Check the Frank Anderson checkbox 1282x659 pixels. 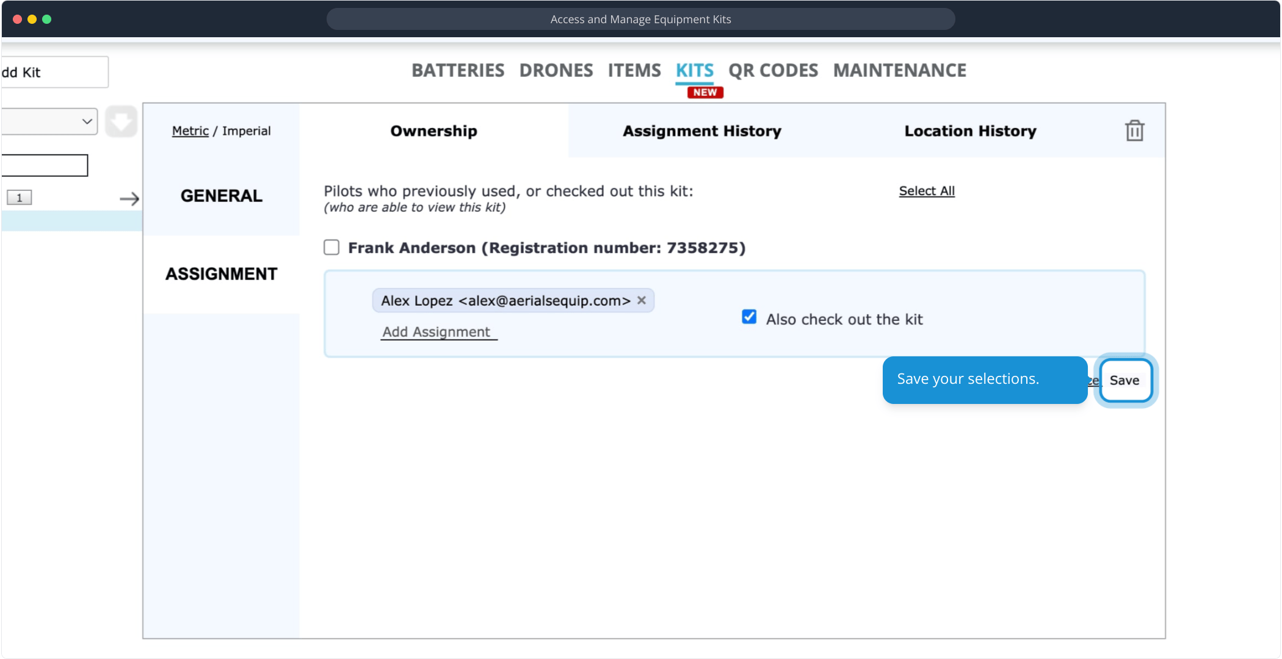pos(331,247)
